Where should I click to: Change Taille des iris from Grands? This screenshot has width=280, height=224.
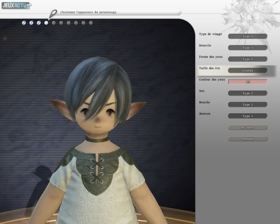coord(248,70)
